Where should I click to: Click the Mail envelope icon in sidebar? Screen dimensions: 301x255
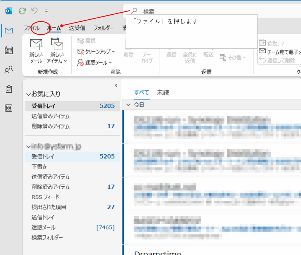[x=9, y=30]
